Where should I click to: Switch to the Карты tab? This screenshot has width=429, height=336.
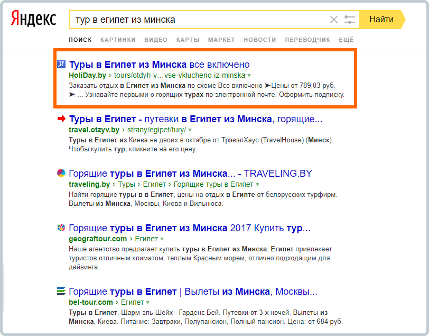tap(188, 40)
